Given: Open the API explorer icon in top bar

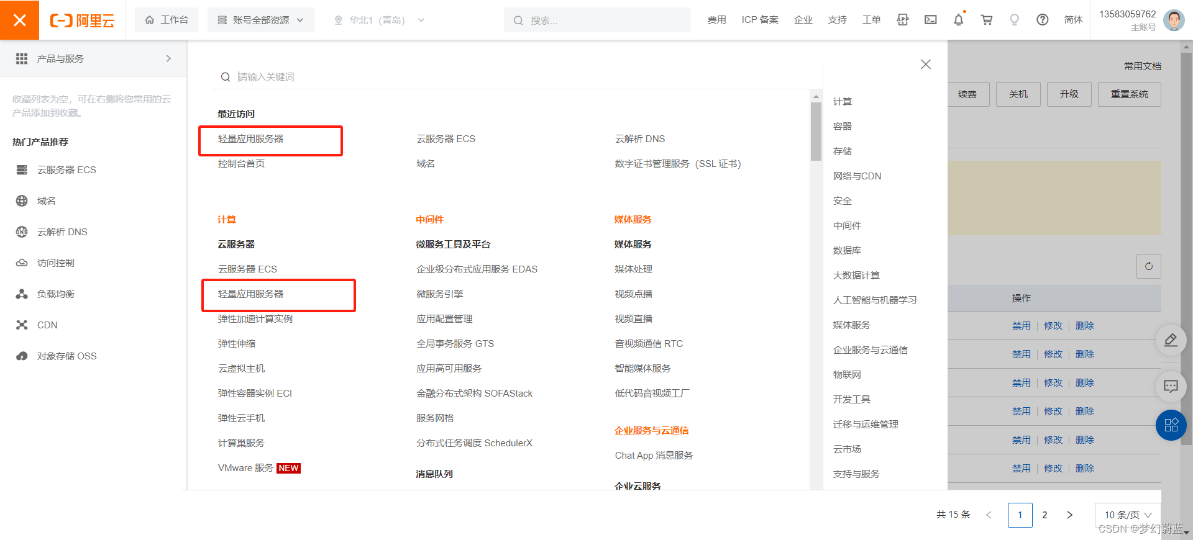Looking at the screenshot, I should [903, 20].
